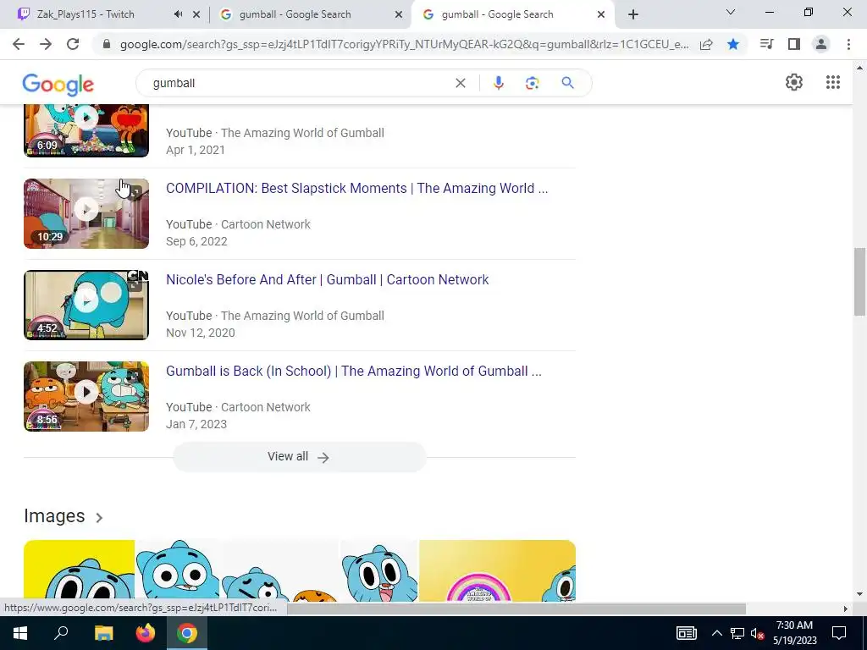Image resolution: width=867 pixels, height=650 pixels.
Task: Reload the current page
Action: click(x=73, y=44)
